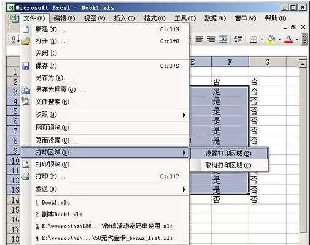Choose 打印 (Print) menu entry

[105, 176]
